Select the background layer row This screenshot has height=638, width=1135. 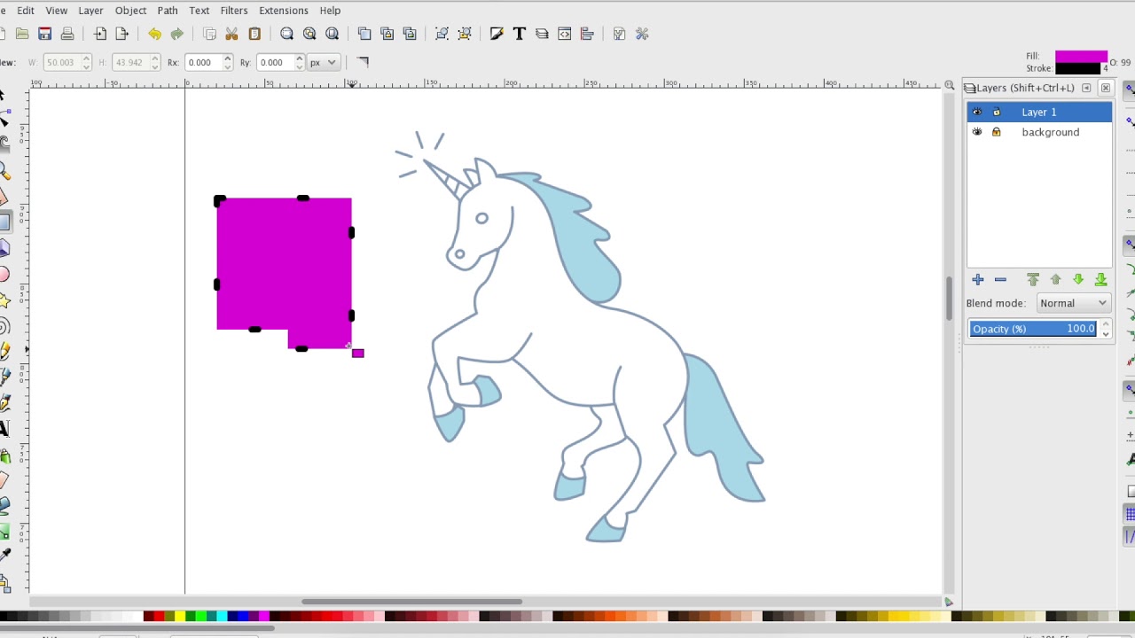click(x=1039, y=132)
